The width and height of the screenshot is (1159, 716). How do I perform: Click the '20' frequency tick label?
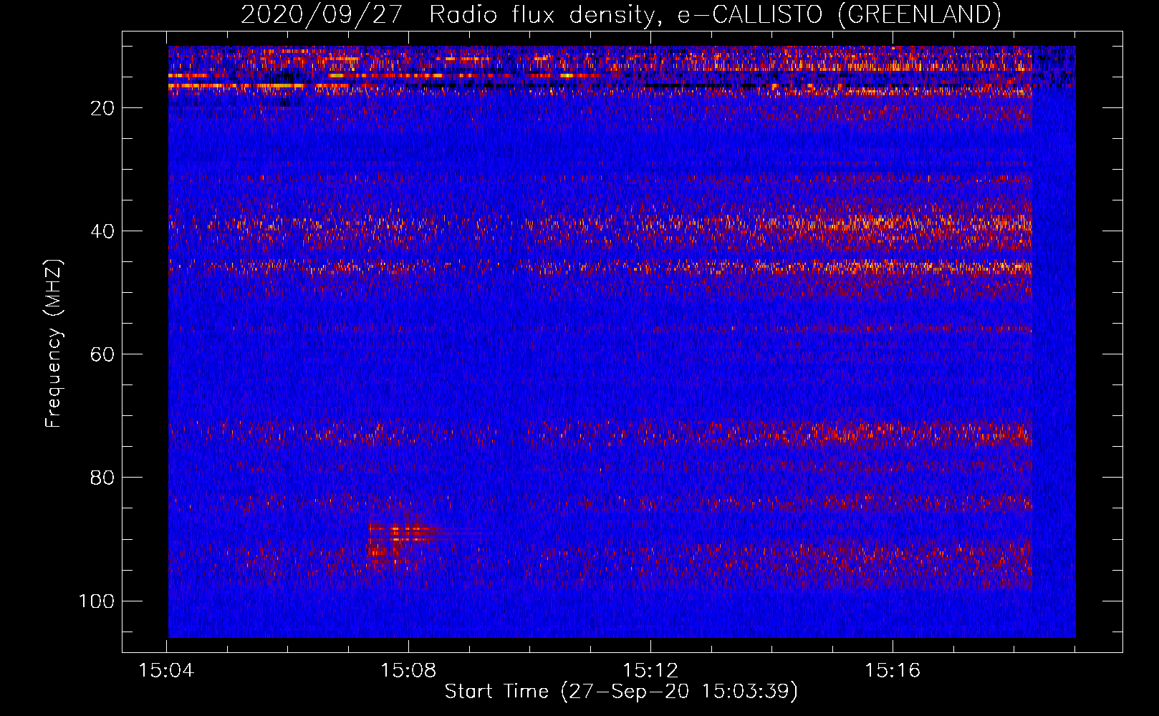(102, 108)
